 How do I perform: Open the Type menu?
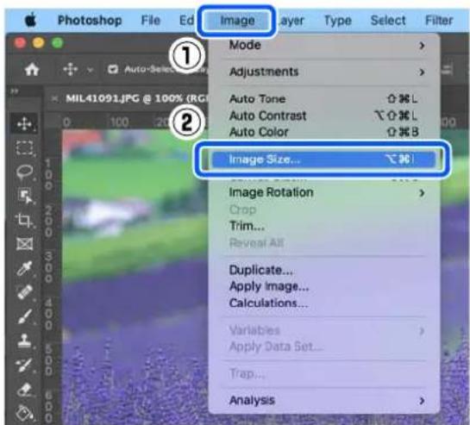pyautogui.click(x=338, y=21)
